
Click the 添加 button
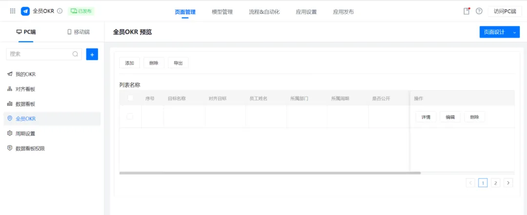pyautogui.click(x=130, y=63)
